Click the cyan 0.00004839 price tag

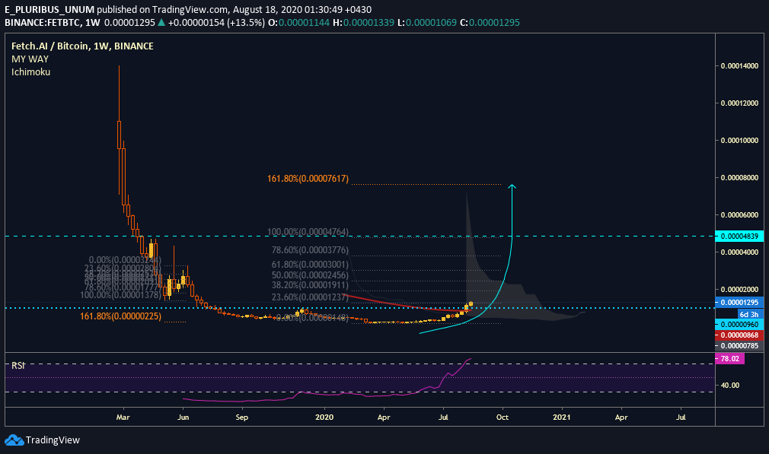(739, 236)
